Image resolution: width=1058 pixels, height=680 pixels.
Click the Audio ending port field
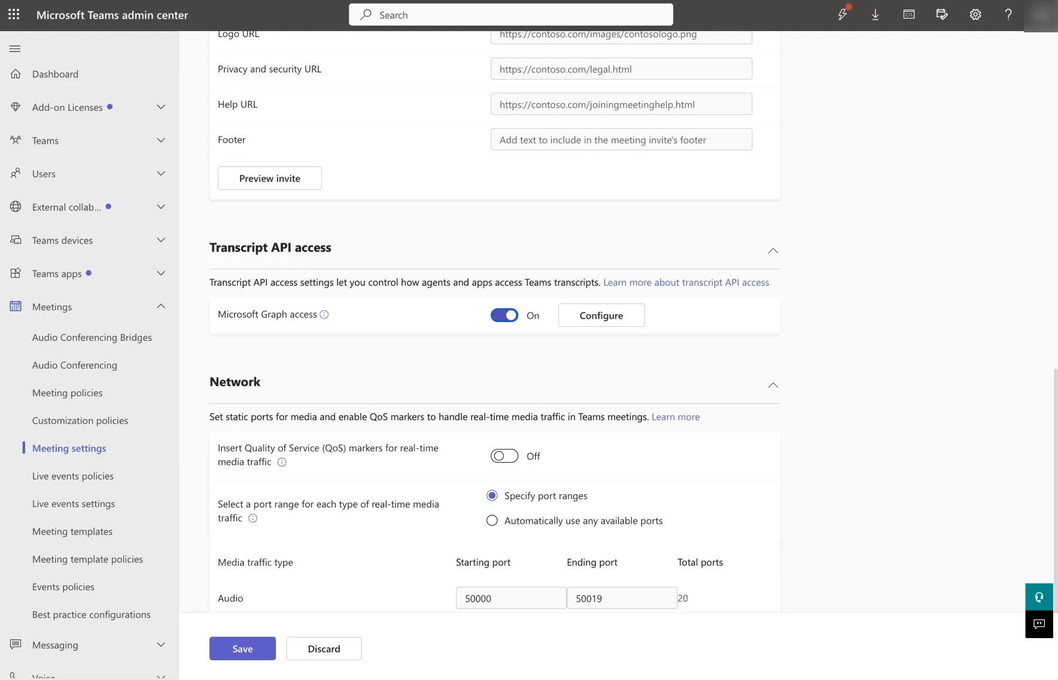coord(622,598)
